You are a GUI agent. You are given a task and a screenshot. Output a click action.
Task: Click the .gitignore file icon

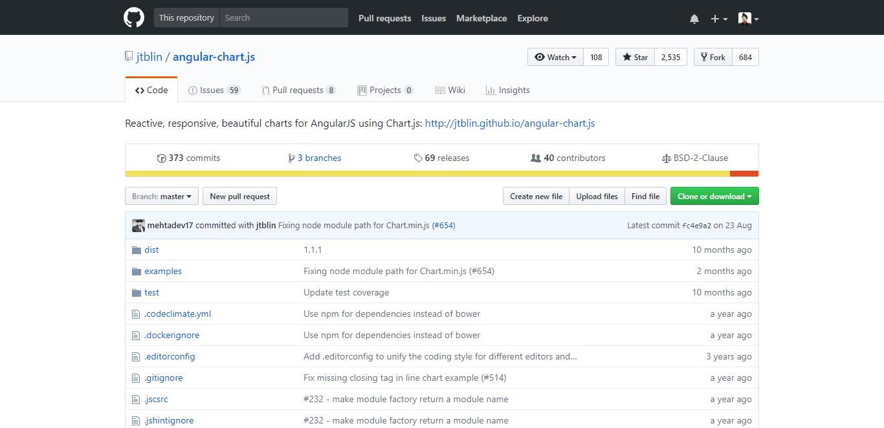[x=136, y=378]
